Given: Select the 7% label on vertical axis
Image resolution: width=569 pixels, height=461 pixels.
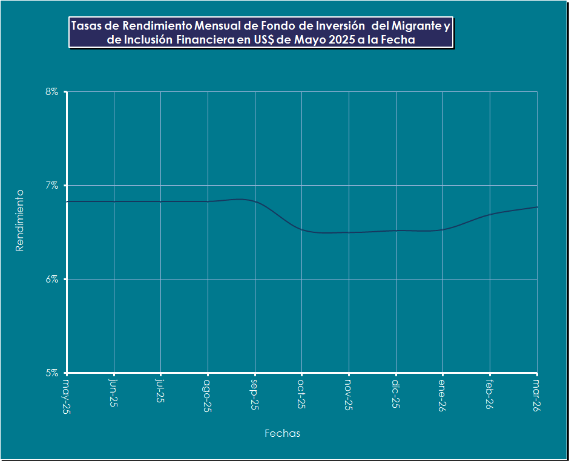Looking at the screenshot, I should point(51,186).
